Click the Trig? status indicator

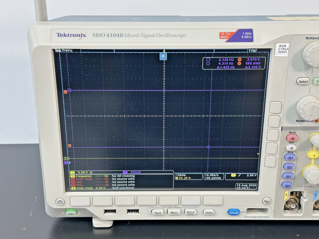[252, 50]
